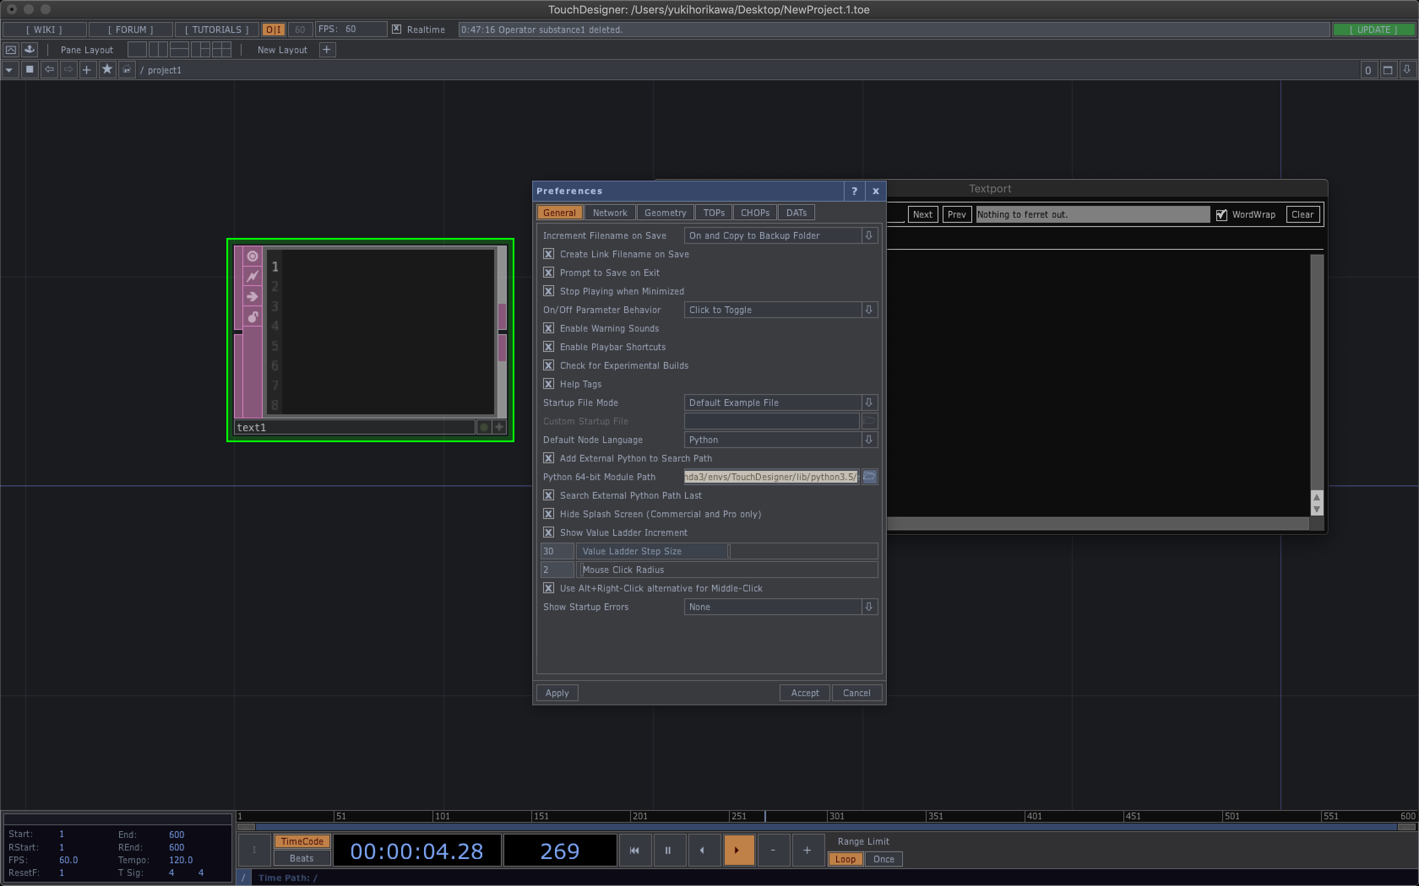Open the Network preferences tab

pos(609,213)
